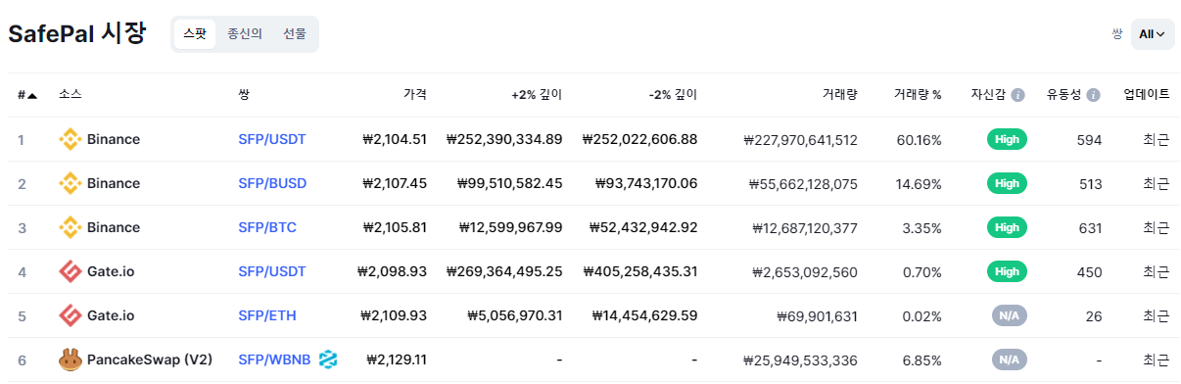
Task: Click the Gate.io logo in row 4
Action: coord(70,271)
